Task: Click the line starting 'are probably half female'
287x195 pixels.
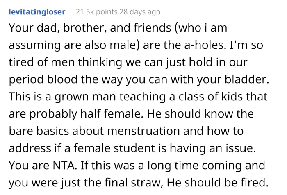Action: [x=131, y=114]
